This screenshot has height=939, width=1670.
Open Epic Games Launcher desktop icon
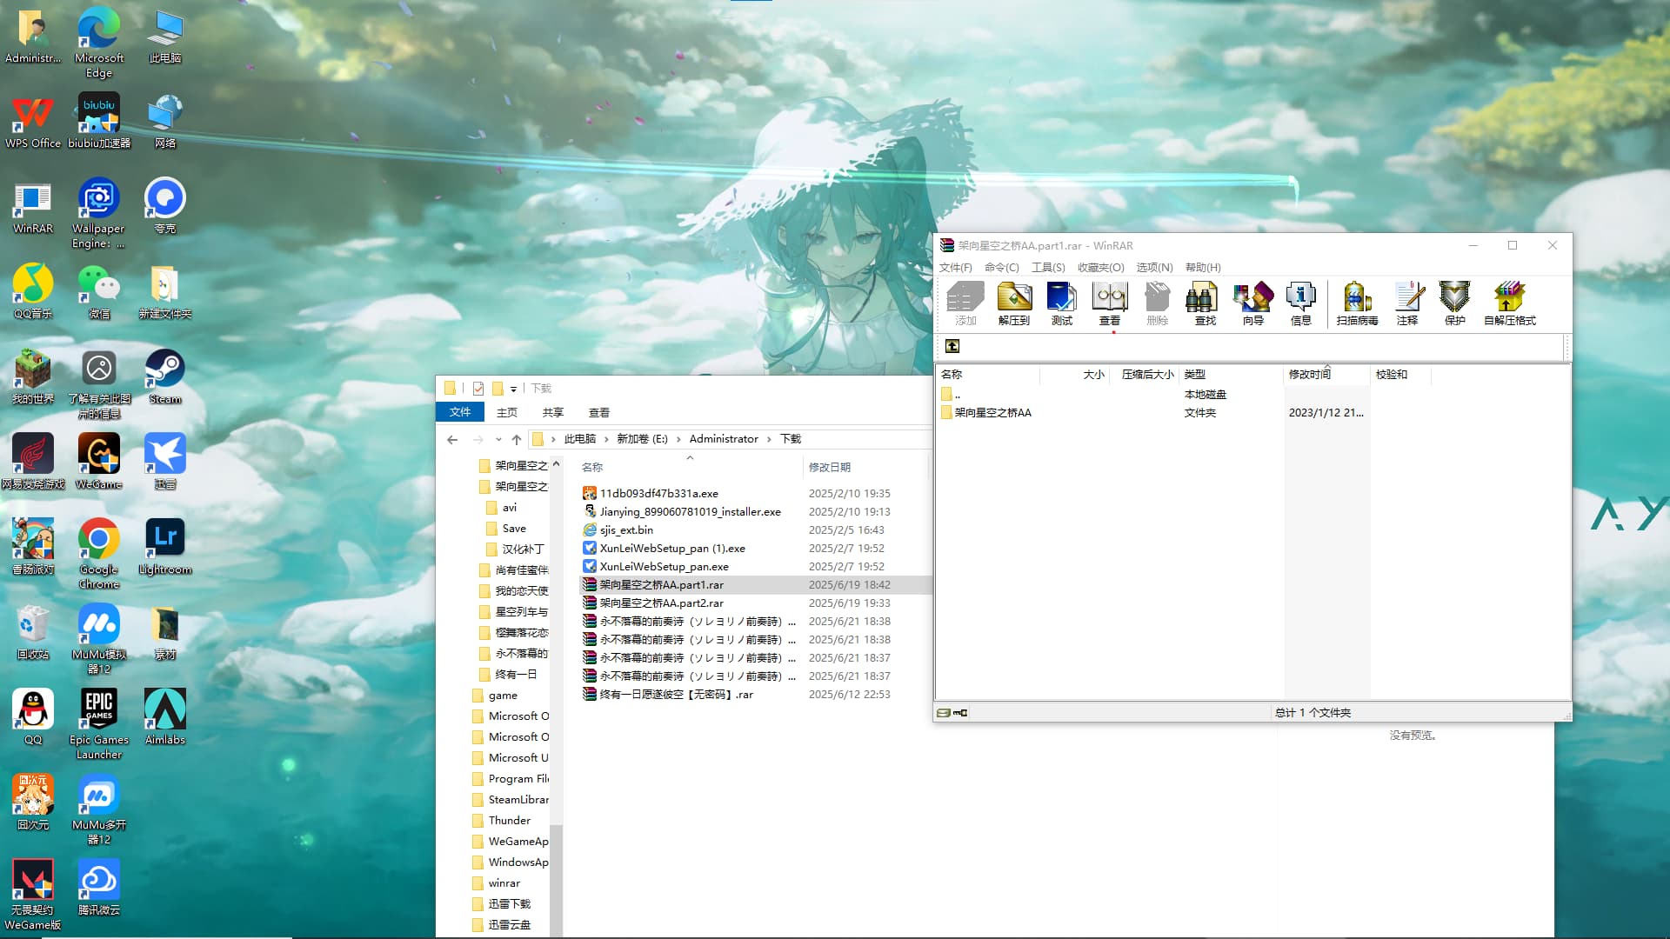tap(99, 724)
